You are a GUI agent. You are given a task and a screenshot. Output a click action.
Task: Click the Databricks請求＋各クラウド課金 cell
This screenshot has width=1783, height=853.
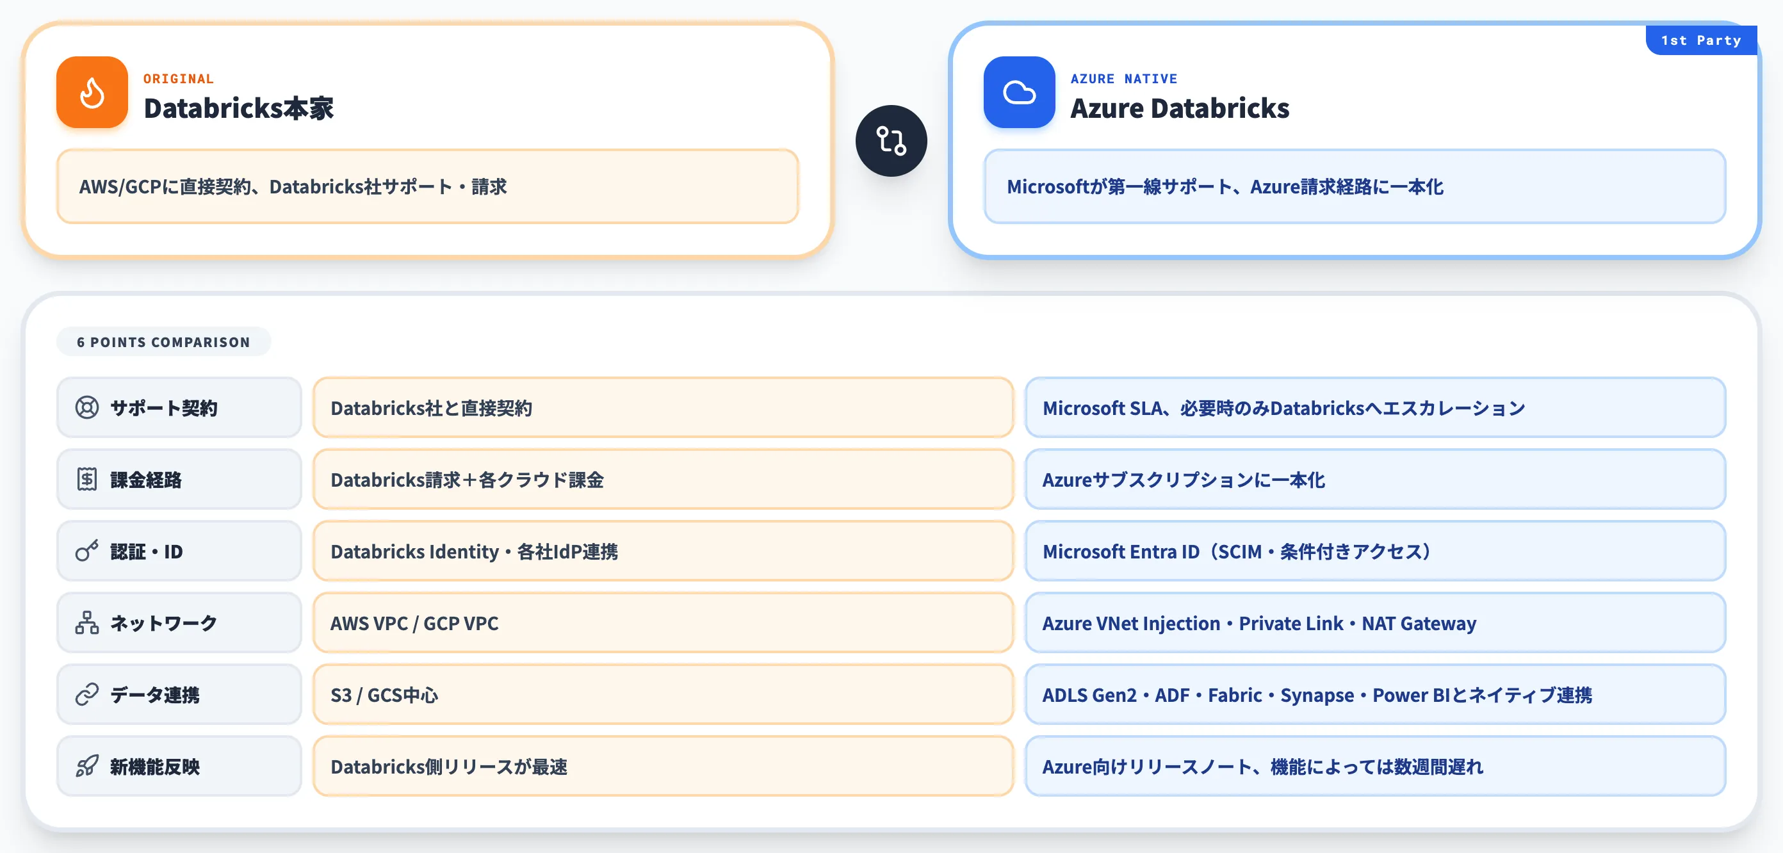(663, 479)
